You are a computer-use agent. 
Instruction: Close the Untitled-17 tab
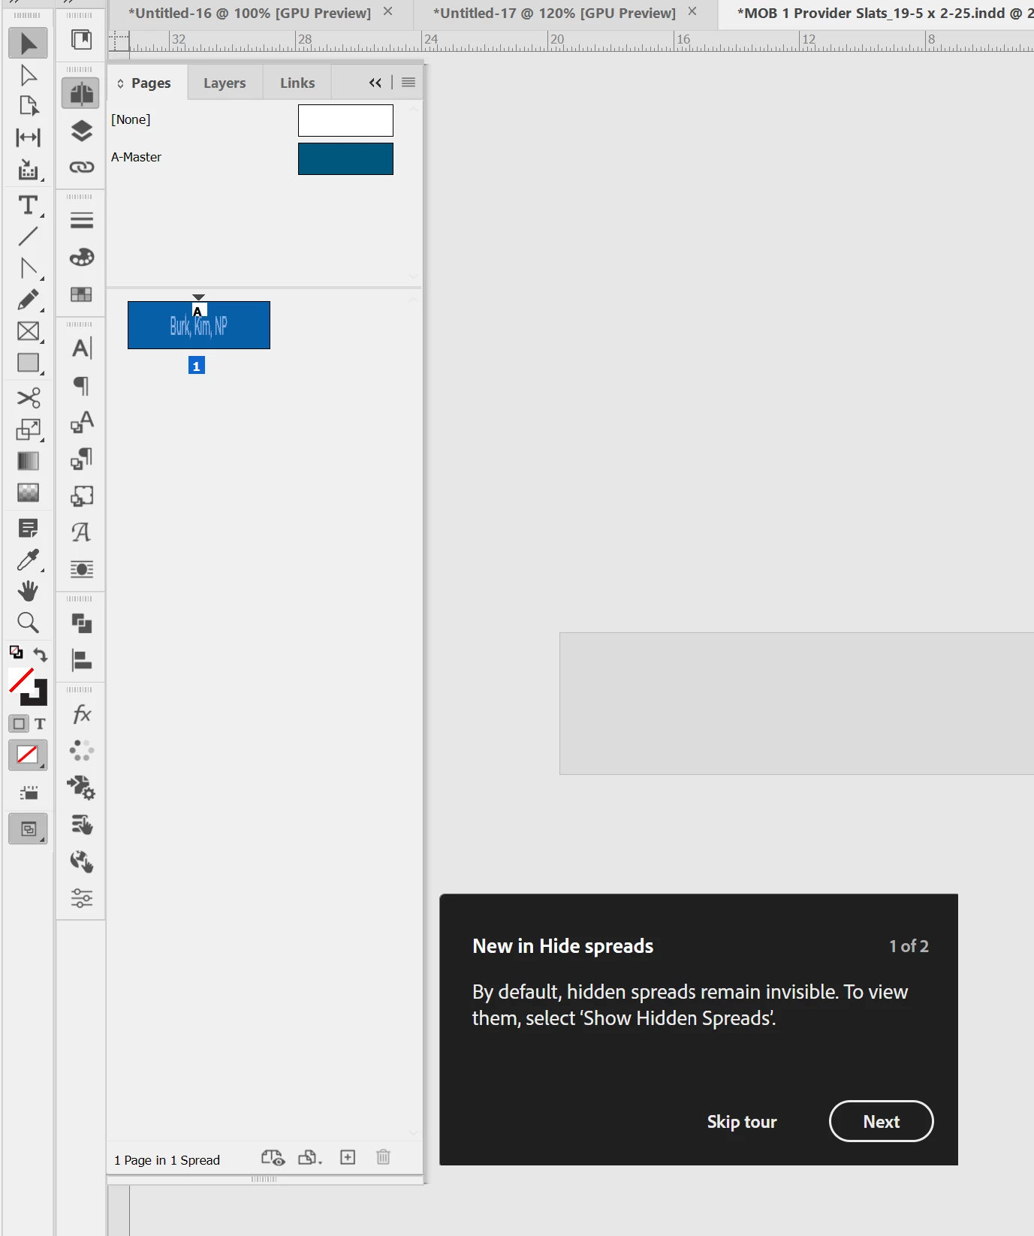pyautogui.click(x=692, y=11)
